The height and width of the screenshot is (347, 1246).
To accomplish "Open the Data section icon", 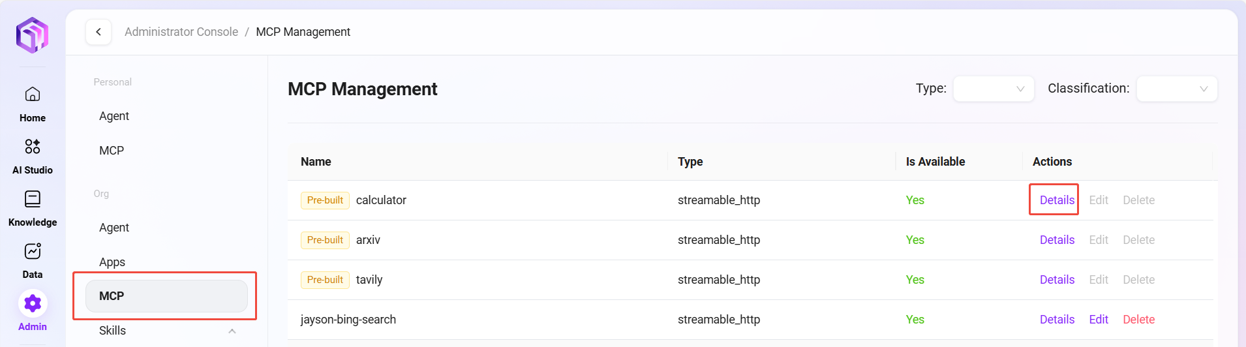I will 33,251.
